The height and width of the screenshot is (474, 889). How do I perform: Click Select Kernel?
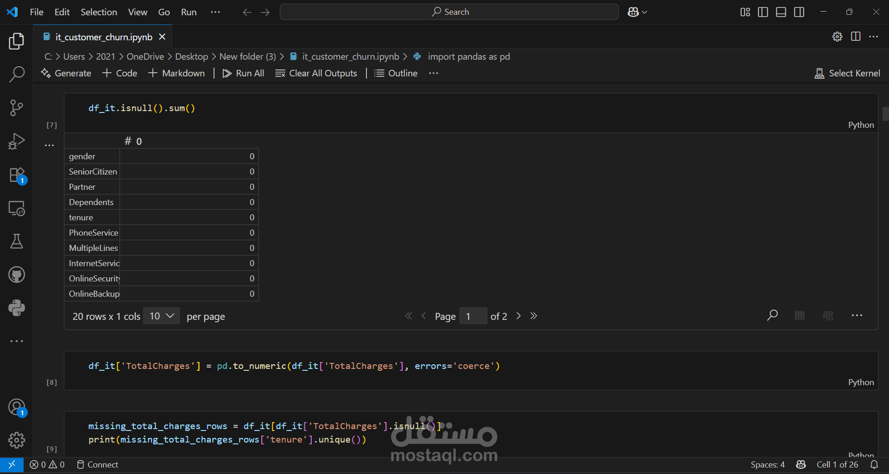847,73
